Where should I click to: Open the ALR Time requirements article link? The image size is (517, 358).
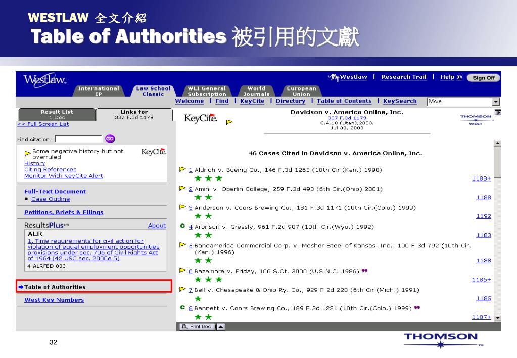point(93,250)
